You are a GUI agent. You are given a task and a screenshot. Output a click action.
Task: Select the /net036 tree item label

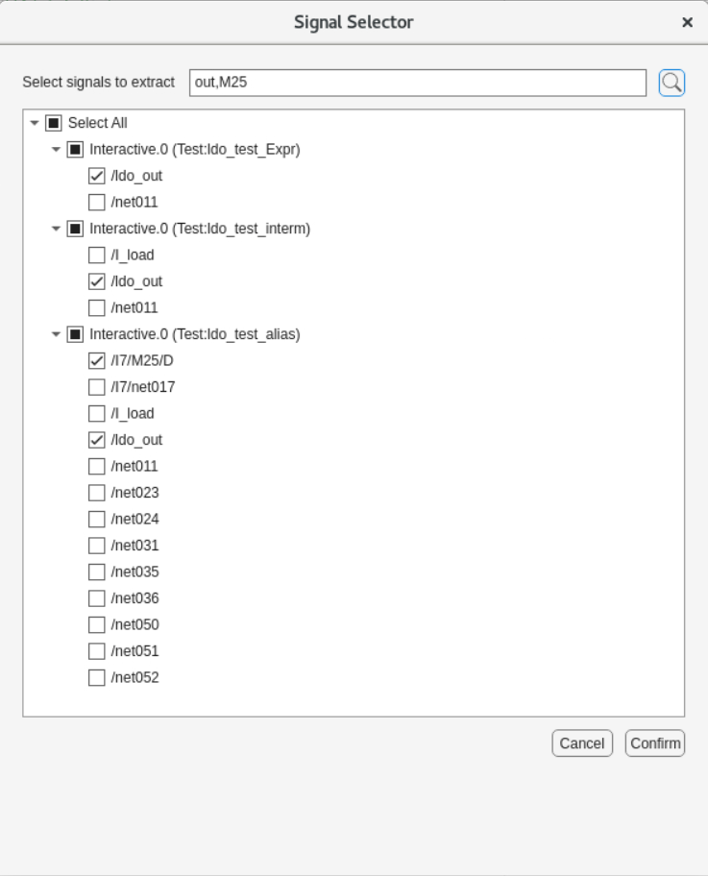tap(134, 598)
